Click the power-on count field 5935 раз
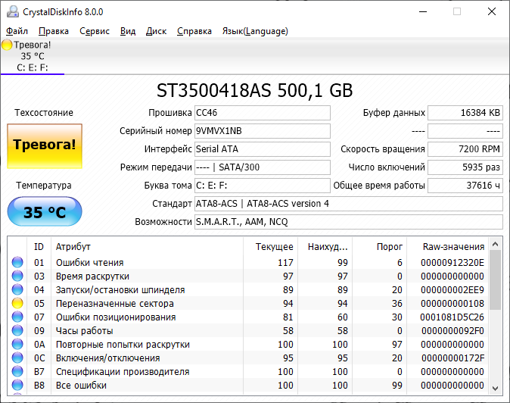 pos(465,167)
